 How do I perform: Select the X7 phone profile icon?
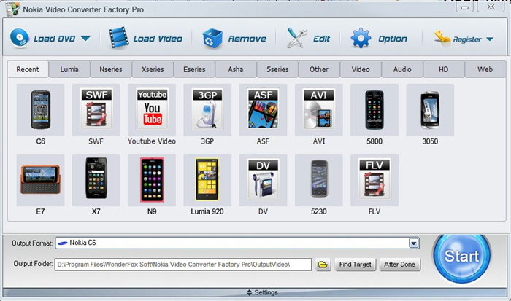tap(96, 180)
